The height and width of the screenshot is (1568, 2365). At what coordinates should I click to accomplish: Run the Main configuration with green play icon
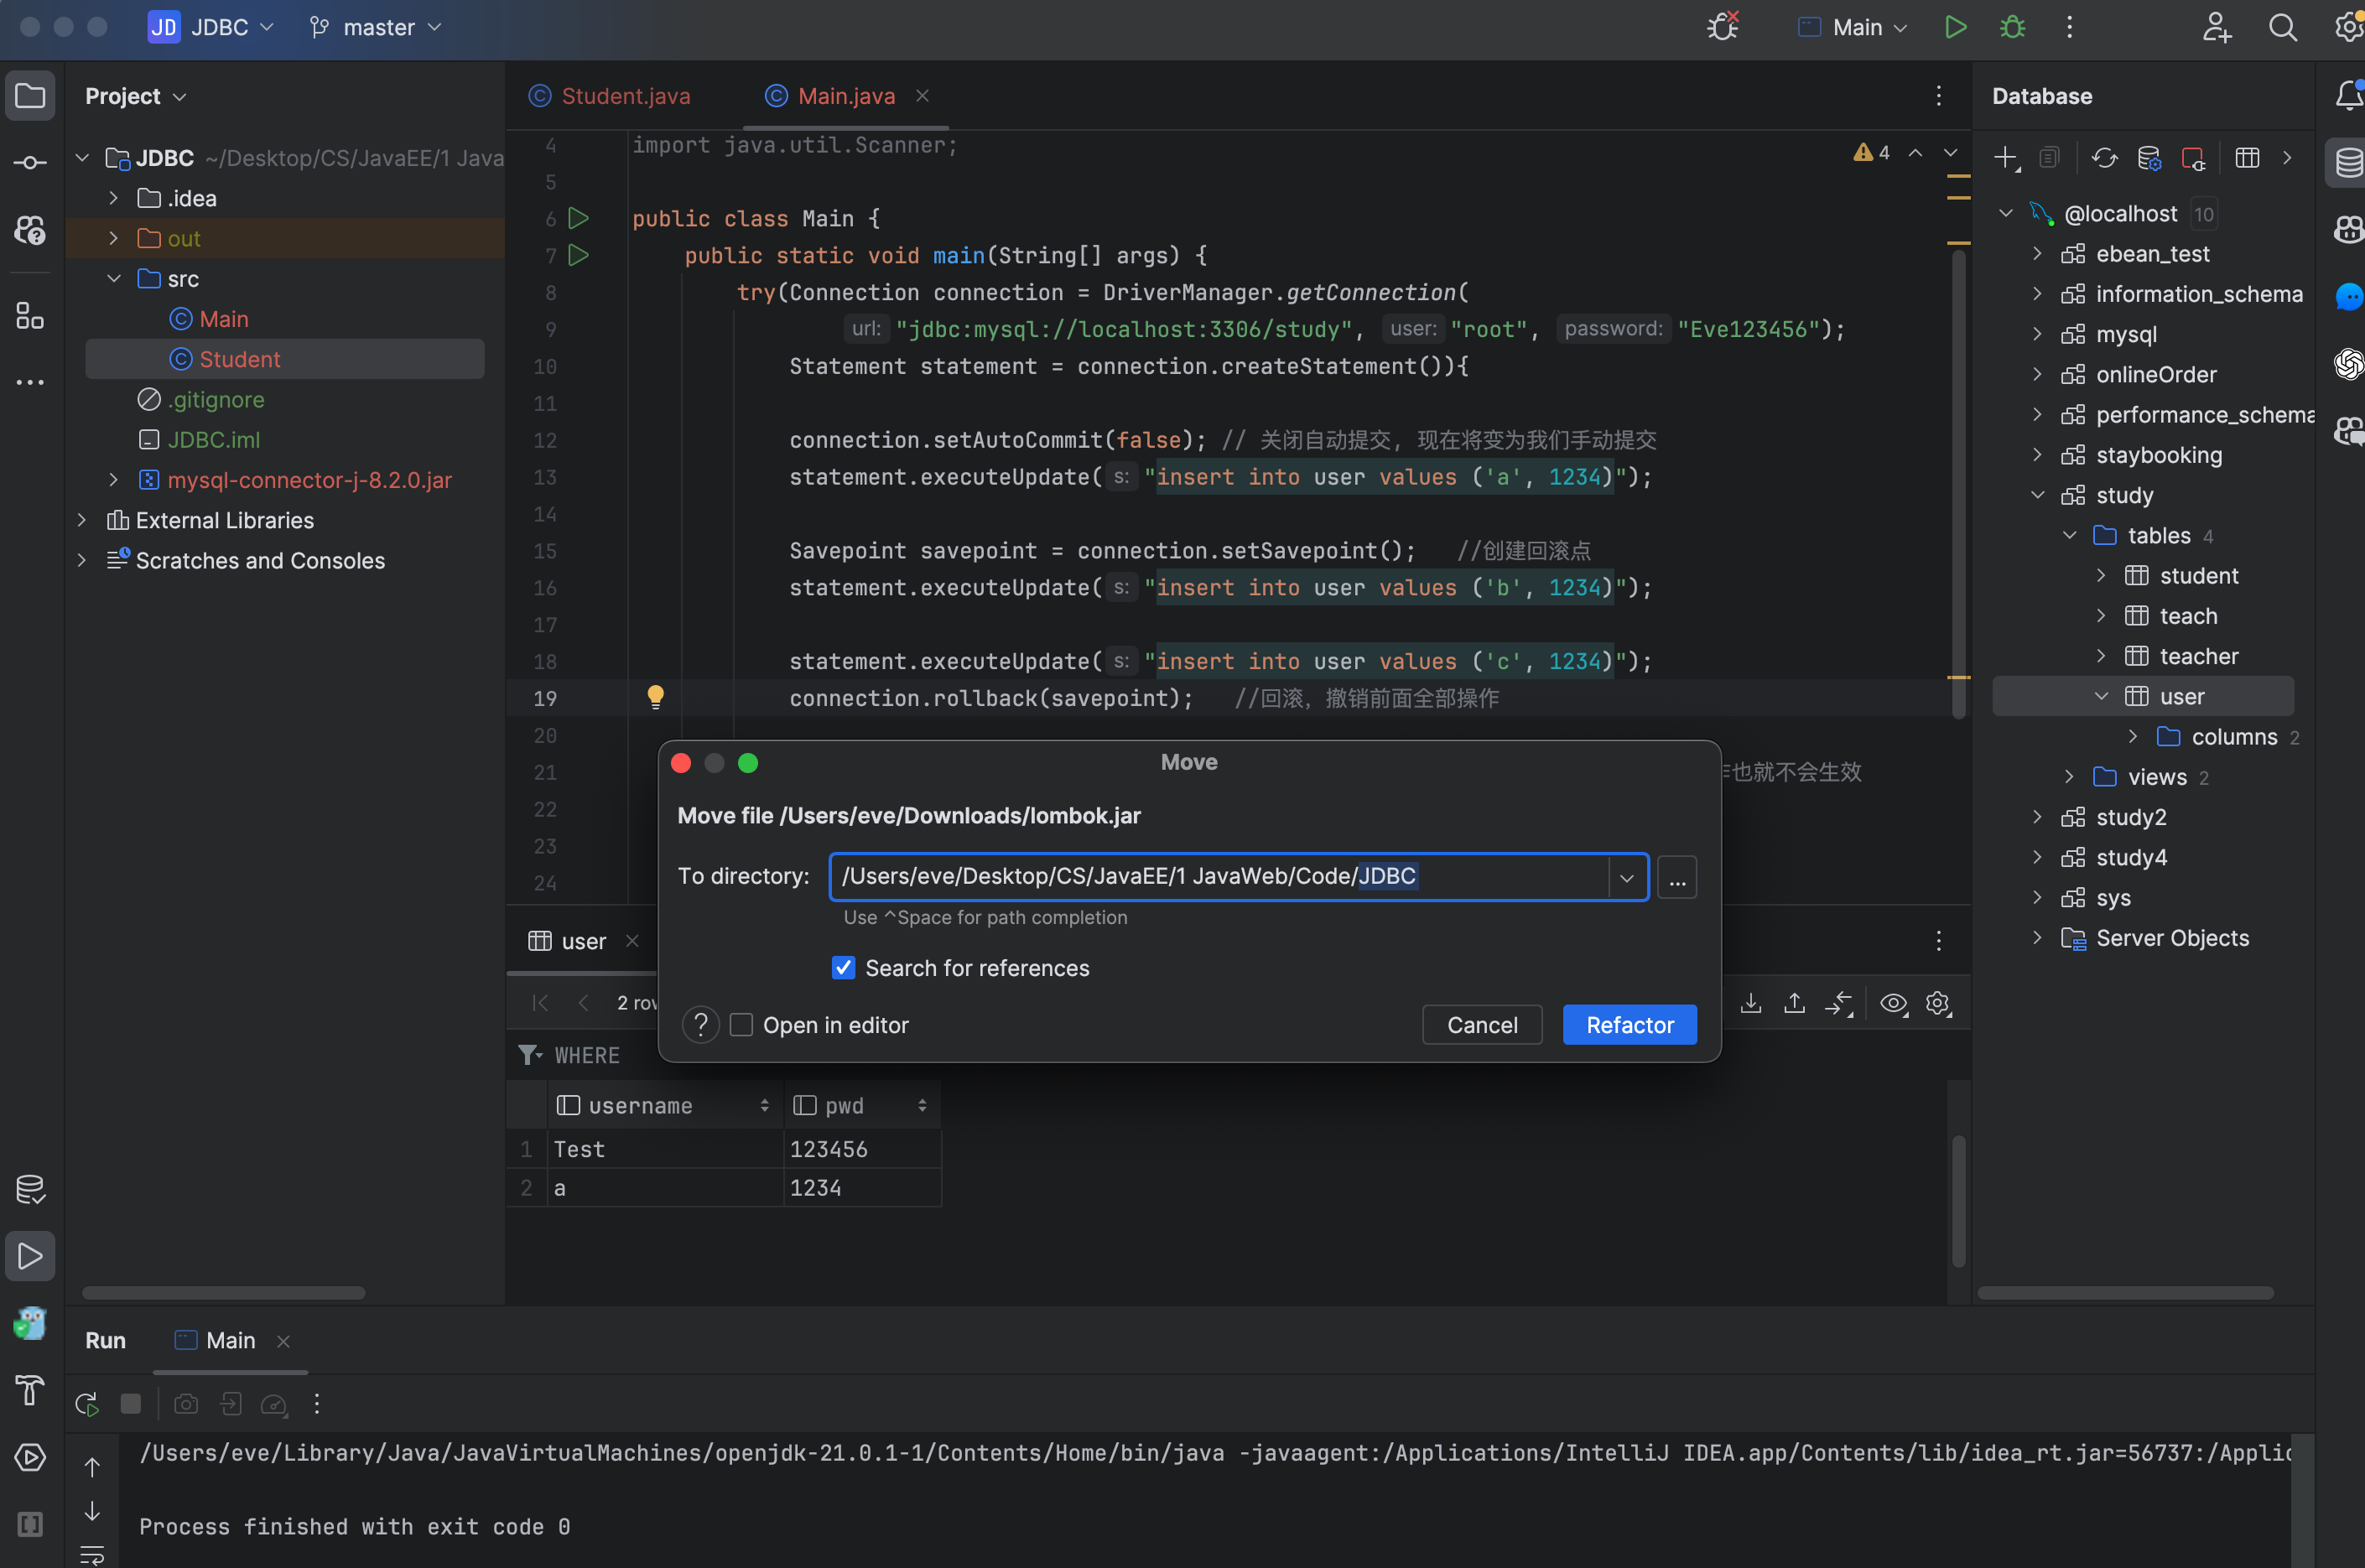pyautogui.click(x=1955, y=27)
